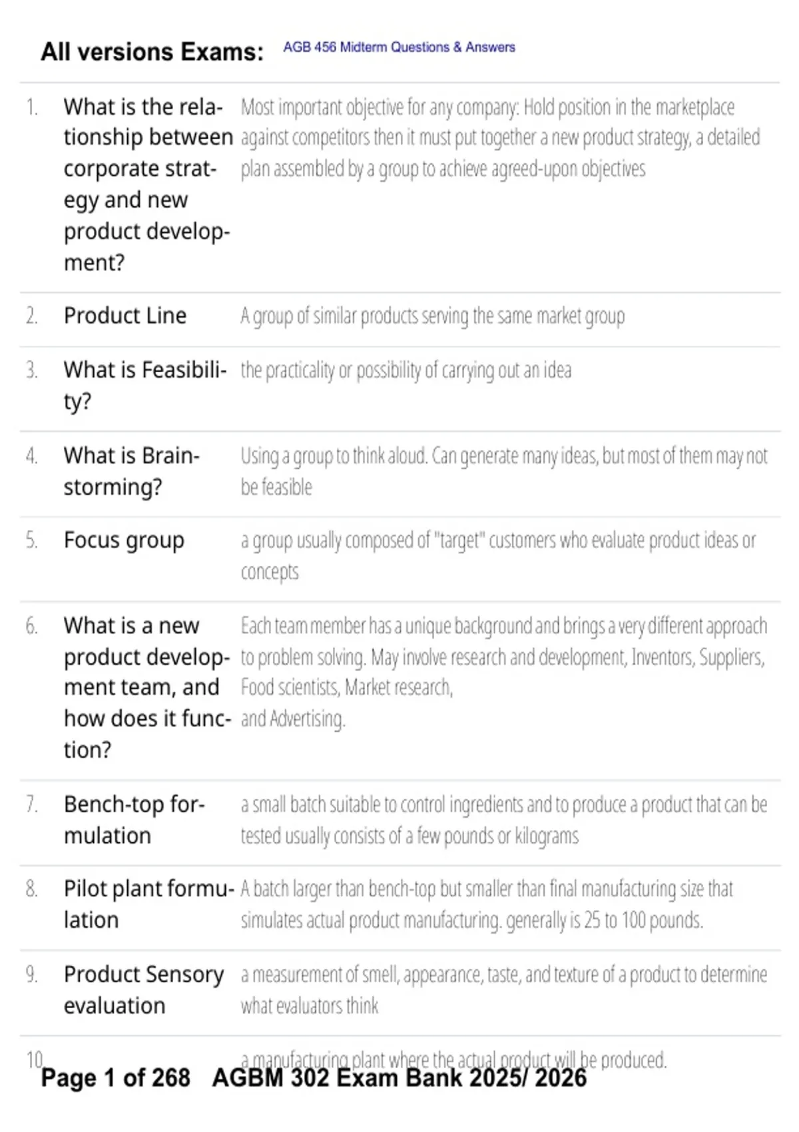Select the 'All versions Exams:' heading

152,52
